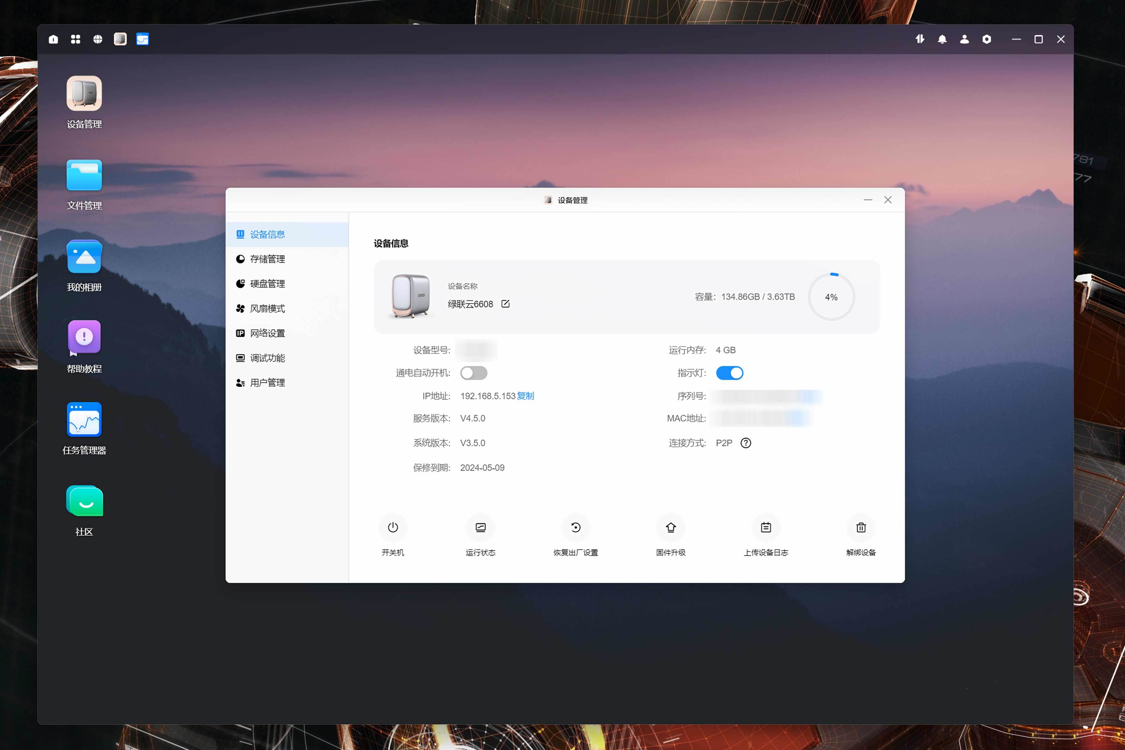The width and height of the screenshot is (1125, 750).
Task: Click the unbind device trash icon
Action: click(x=861, y=527)
